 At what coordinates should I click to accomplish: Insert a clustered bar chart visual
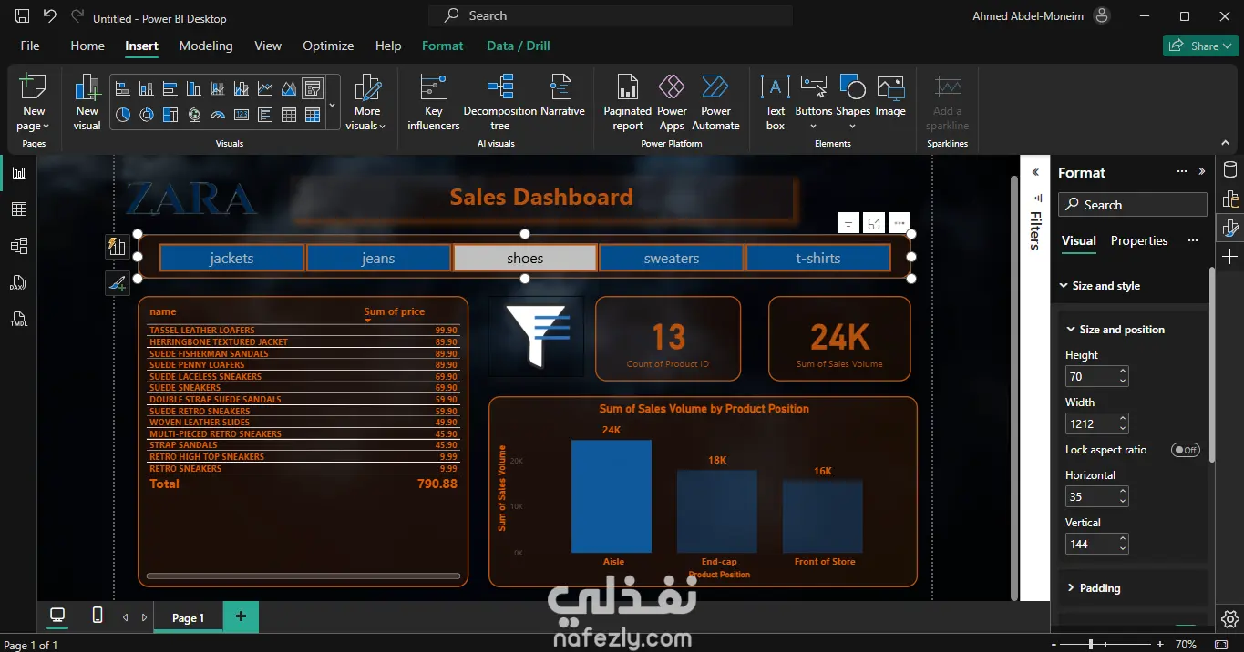click(170, 88)
